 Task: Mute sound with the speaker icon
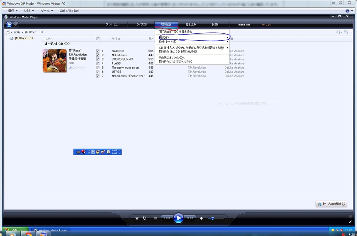pyautogui.click(x=202, y=218)
